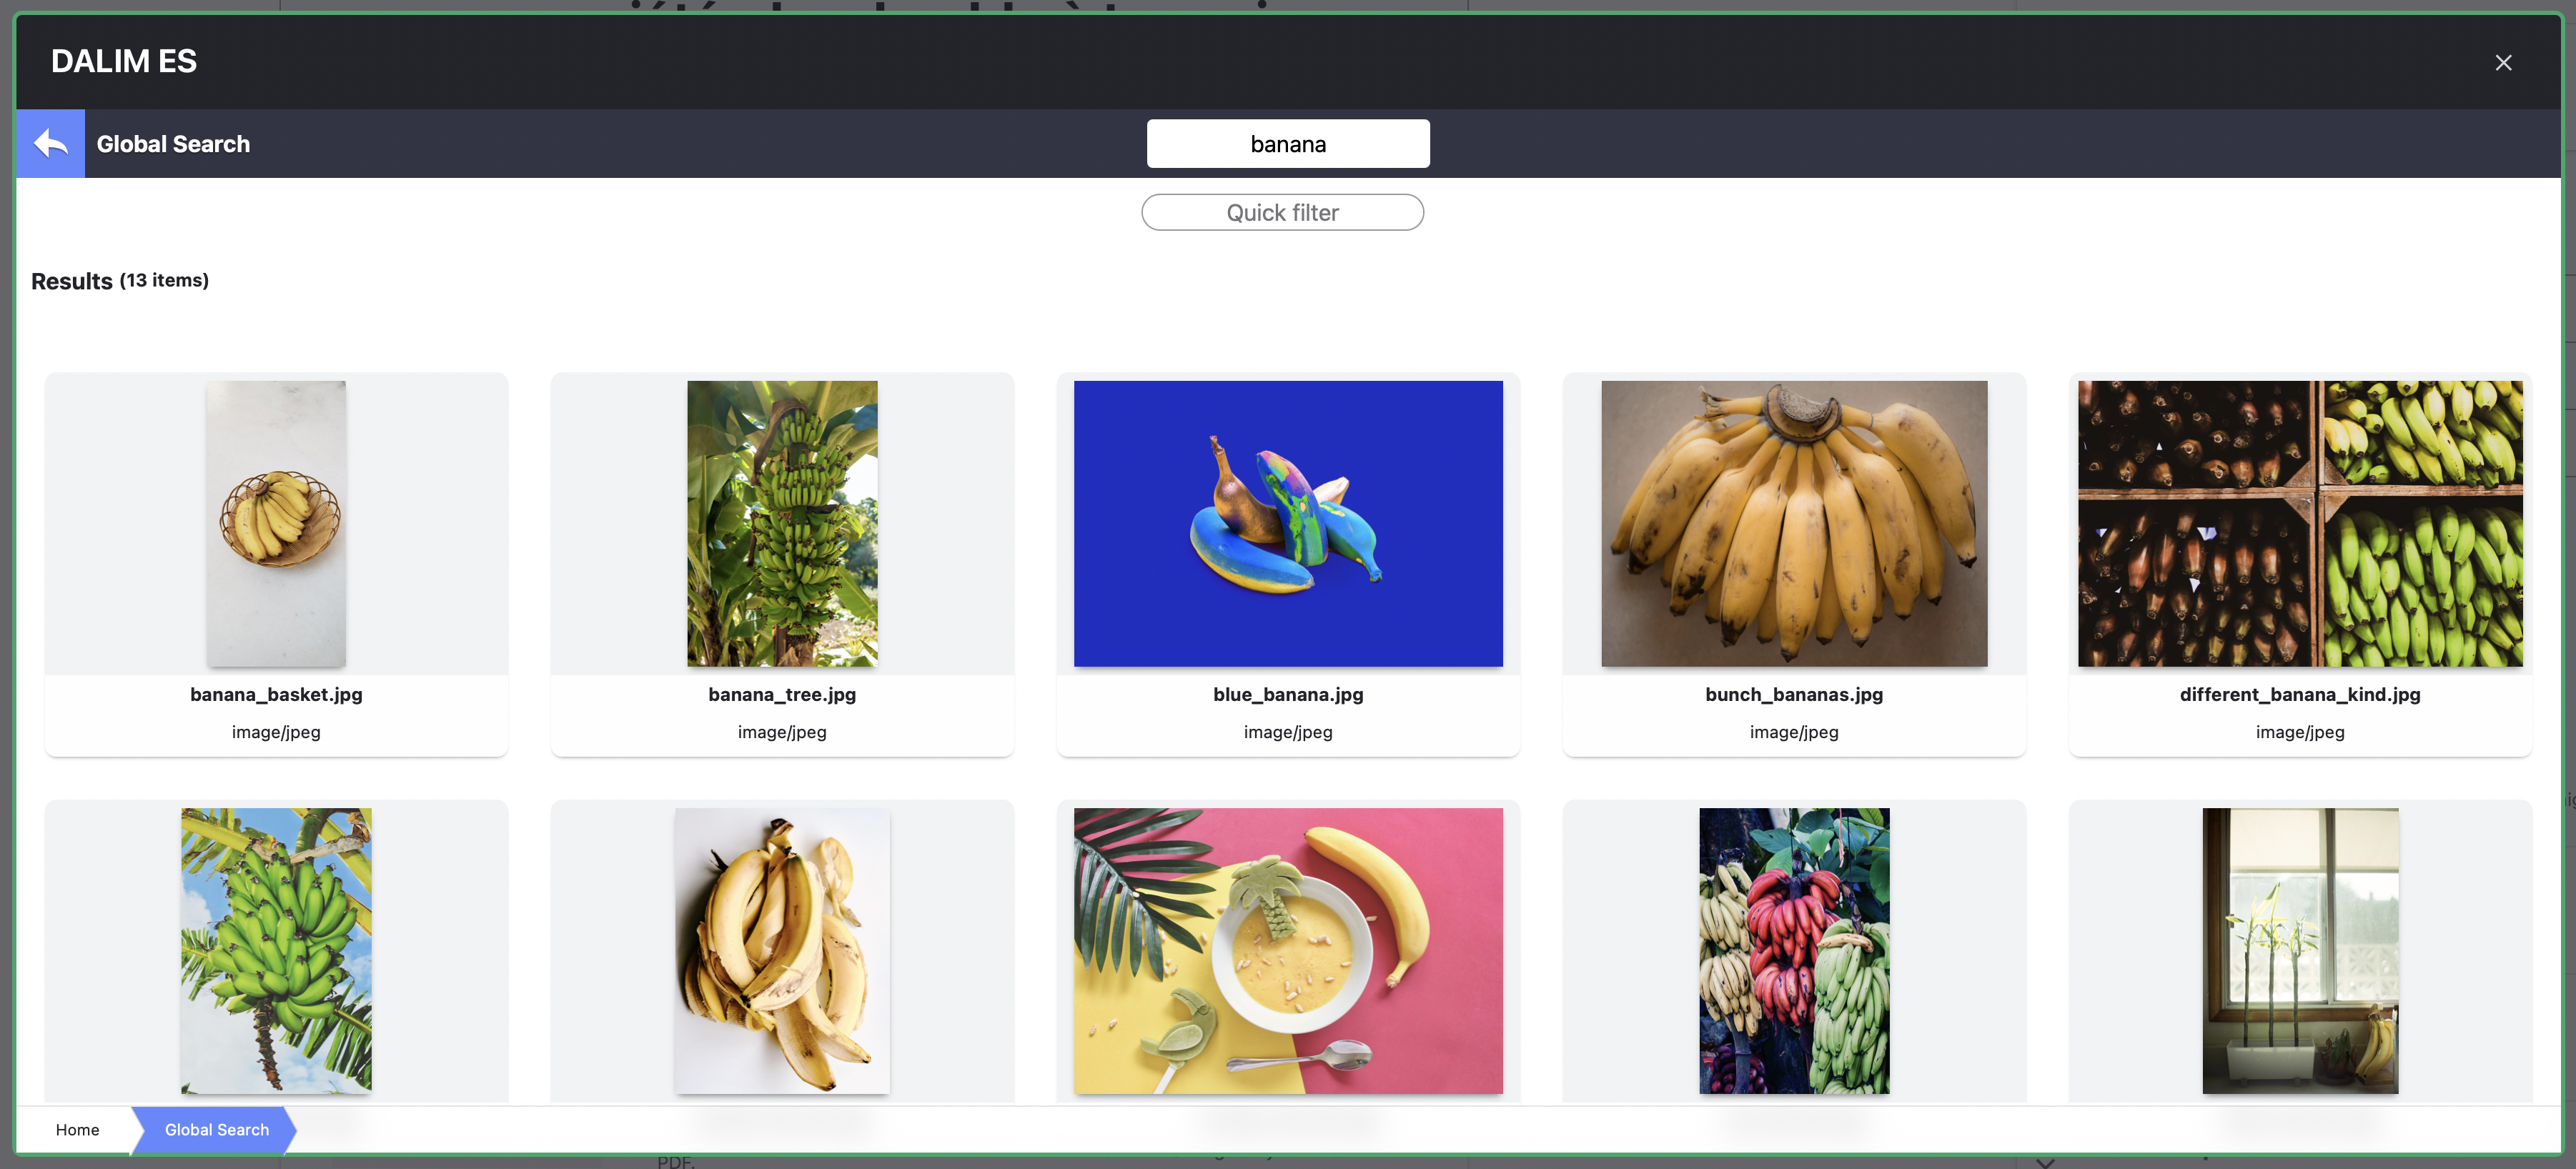Click image/jpeg under blue_banana.jpg
2576x1169 pixels.
coord(1288,732)
